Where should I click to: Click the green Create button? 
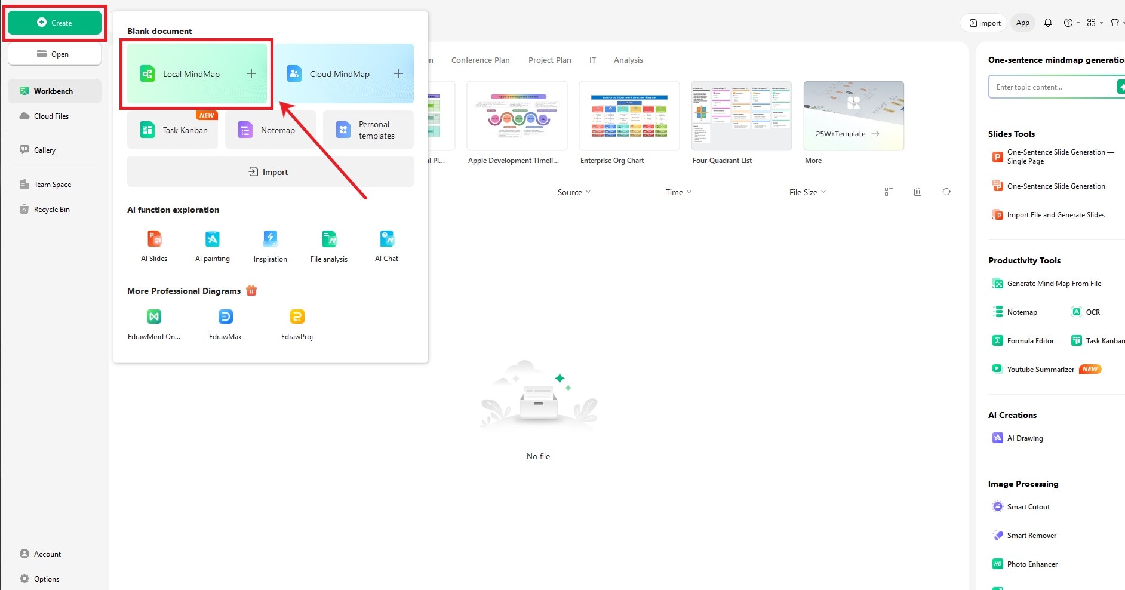(x=54, y=23)
